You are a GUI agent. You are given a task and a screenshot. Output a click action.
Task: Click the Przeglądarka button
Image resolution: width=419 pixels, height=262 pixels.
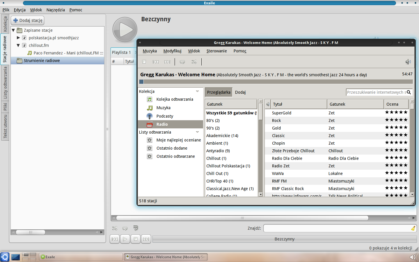pyautogui.click(x=219, y=92)
